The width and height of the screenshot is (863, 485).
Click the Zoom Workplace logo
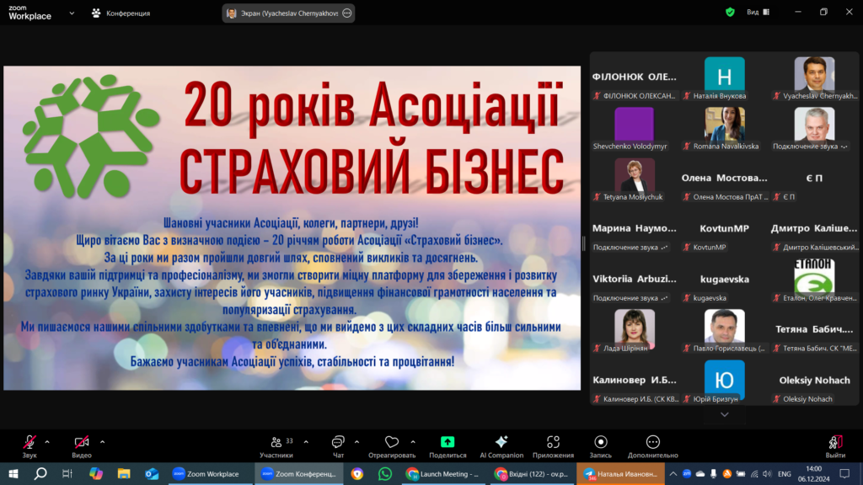(x=30, y=13)
